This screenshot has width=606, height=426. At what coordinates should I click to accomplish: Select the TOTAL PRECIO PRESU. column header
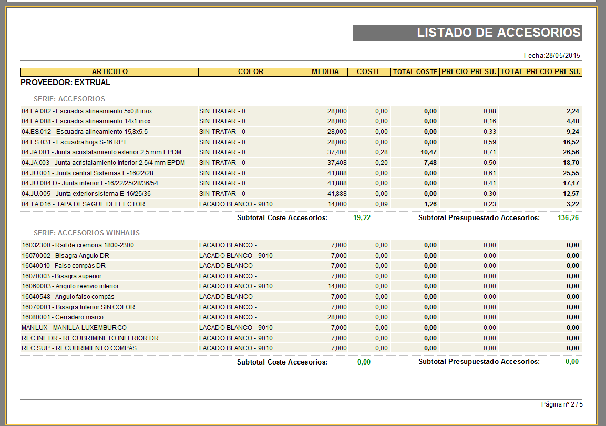click(x=540, y=72)
